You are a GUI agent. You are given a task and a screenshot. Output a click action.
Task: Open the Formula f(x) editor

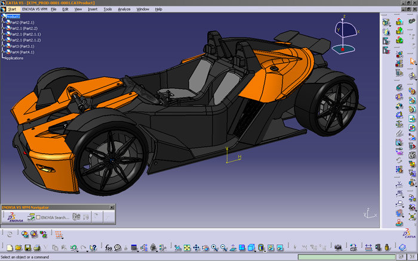[x=108, y=248]
